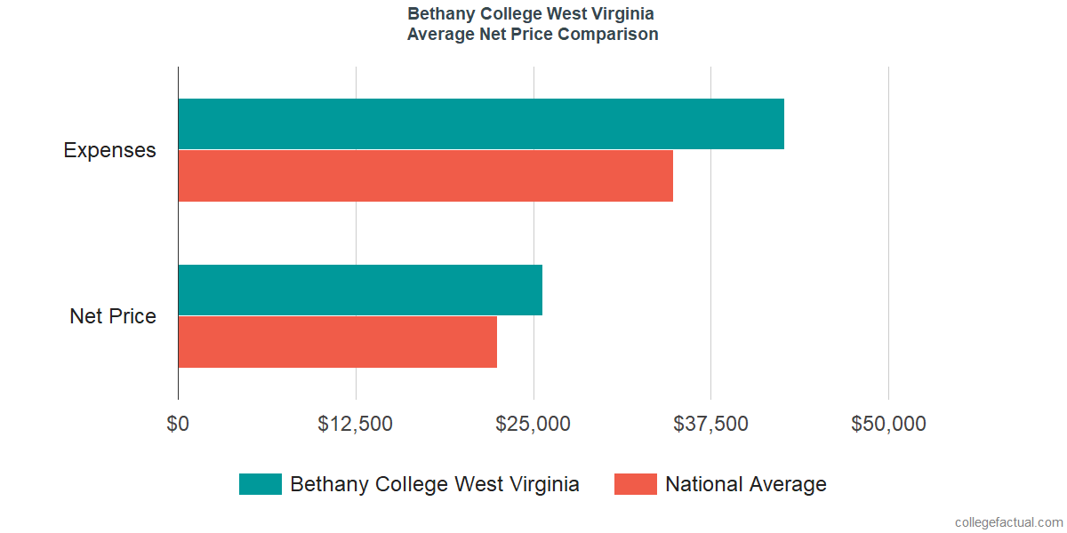Click the $0 axis tick label
Viewport: 1067px width, 533px height.
coord(178,424)
